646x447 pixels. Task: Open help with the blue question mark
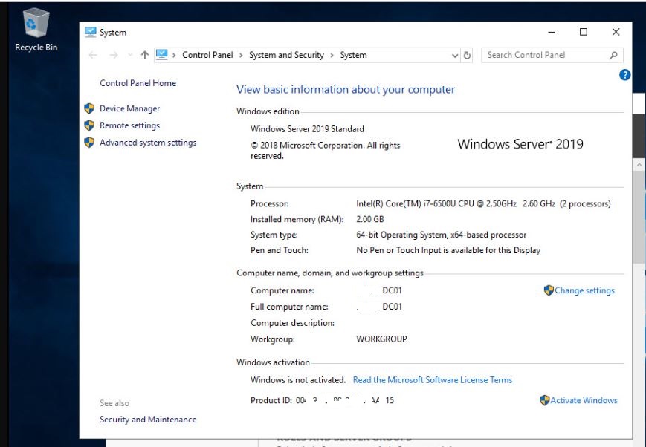point(624,75)
